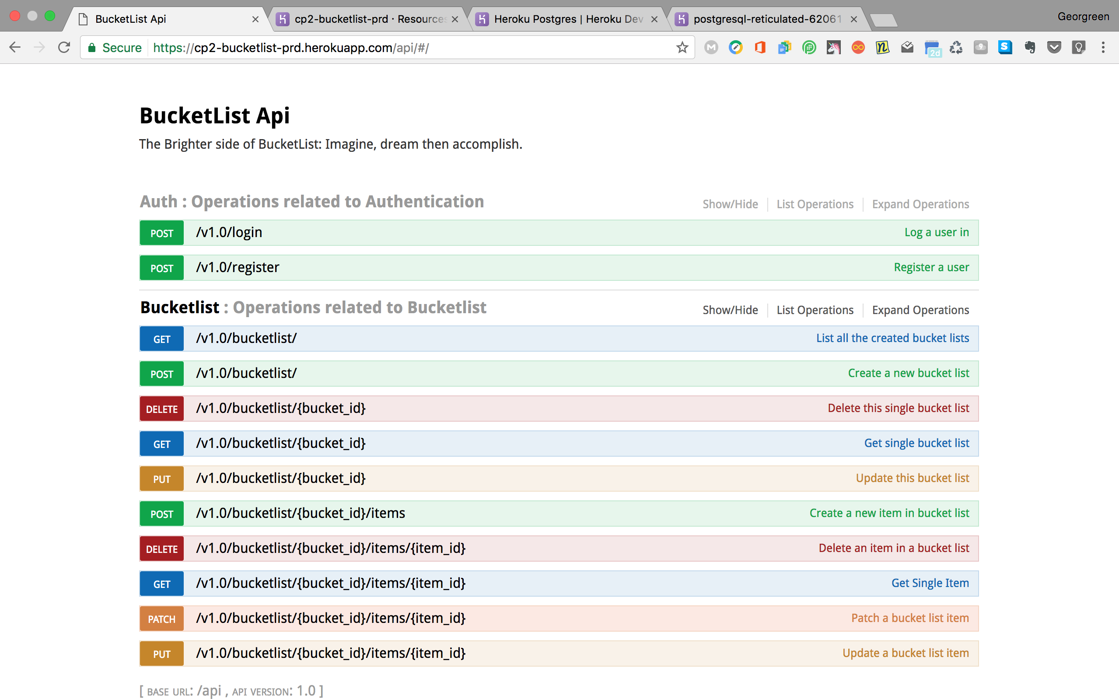Open Chrome's three-dot menu

coord(1103,47)
